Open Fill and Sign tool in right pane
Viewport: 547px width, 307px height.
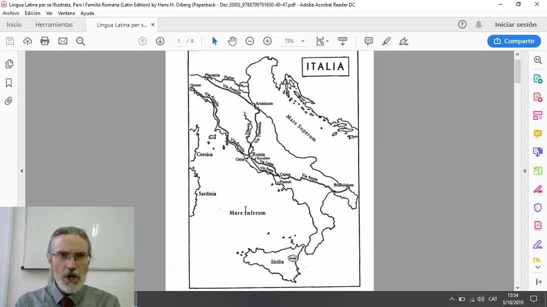coord(537,244)
